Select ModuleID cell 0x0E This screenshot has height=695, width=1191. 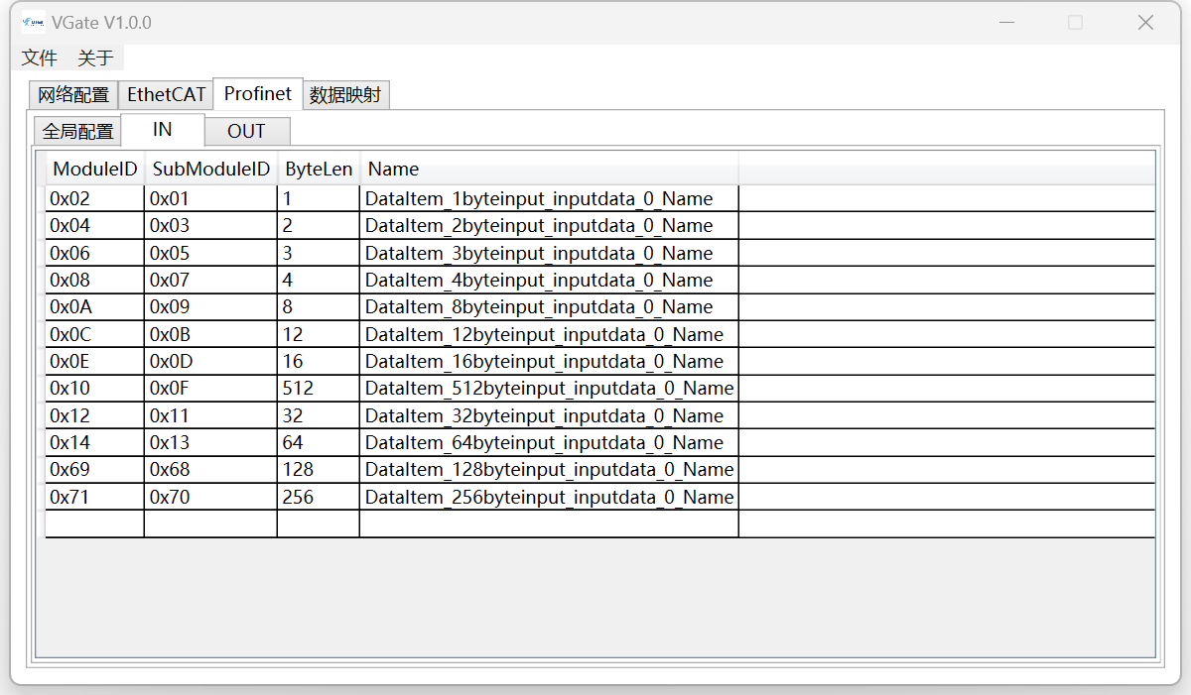(x=95, y=361)
